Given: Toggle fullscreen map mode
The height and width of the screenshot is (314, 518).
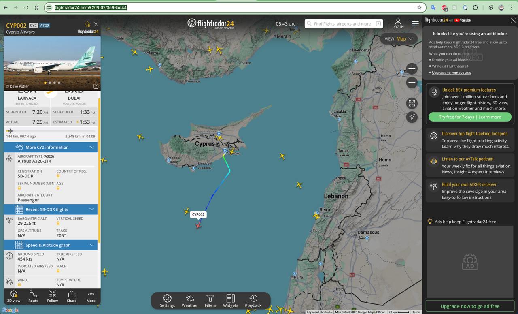Looking at the screenshot, I should click(412, 103).
